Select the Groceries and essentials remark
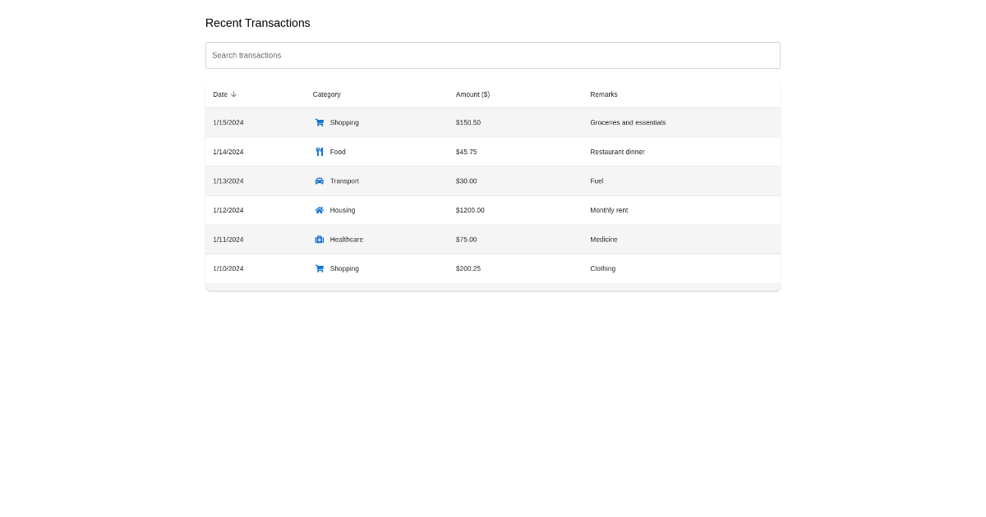Image resolution: width=986 pixels, height=517 pixels. point(628,122)
